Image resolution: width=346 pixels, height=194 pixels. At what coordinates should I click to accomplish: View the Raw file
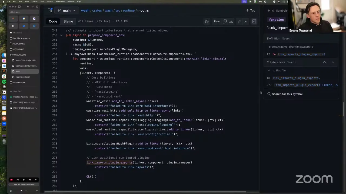point(217,21)
